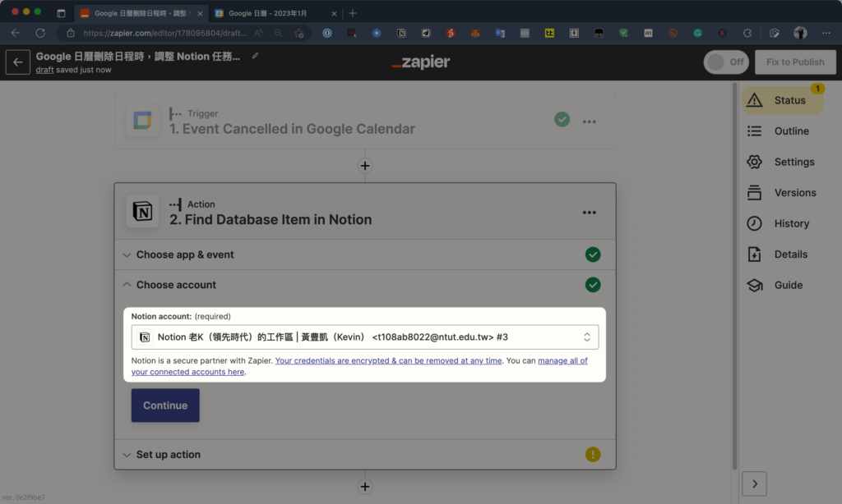
Task: Add a step between the trigger and the action
Action: [364, 166]
